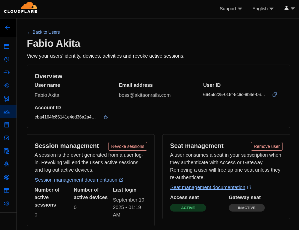Open the user account profile dropdown
Screen dimensions: 299x230
point(289,8)
